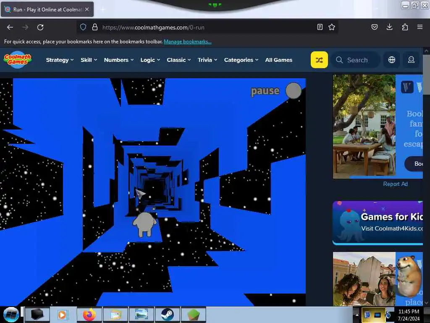
Task: Select the Run - Play it Online tab
Action: click(x=47, y=9)
